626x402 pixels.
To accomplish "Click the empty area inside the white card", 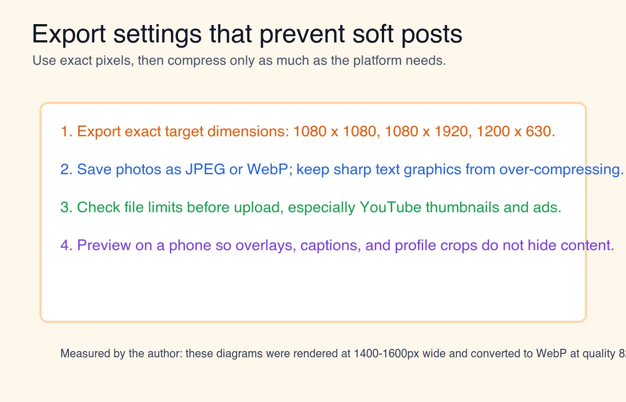I will [x=313, y=288].
